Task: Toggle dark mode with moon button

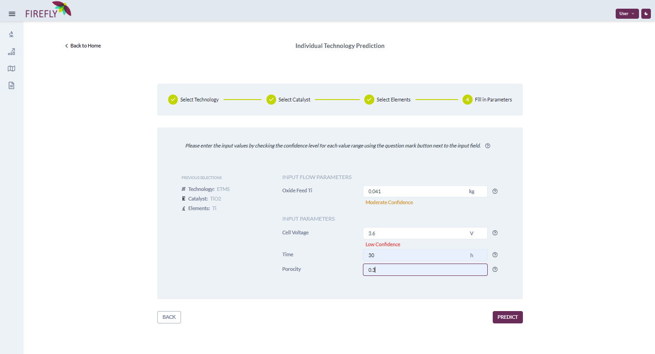Action: click(646, 14)
